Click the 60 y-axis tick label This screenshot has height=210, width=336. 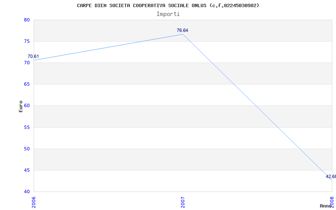pos(27,106)
